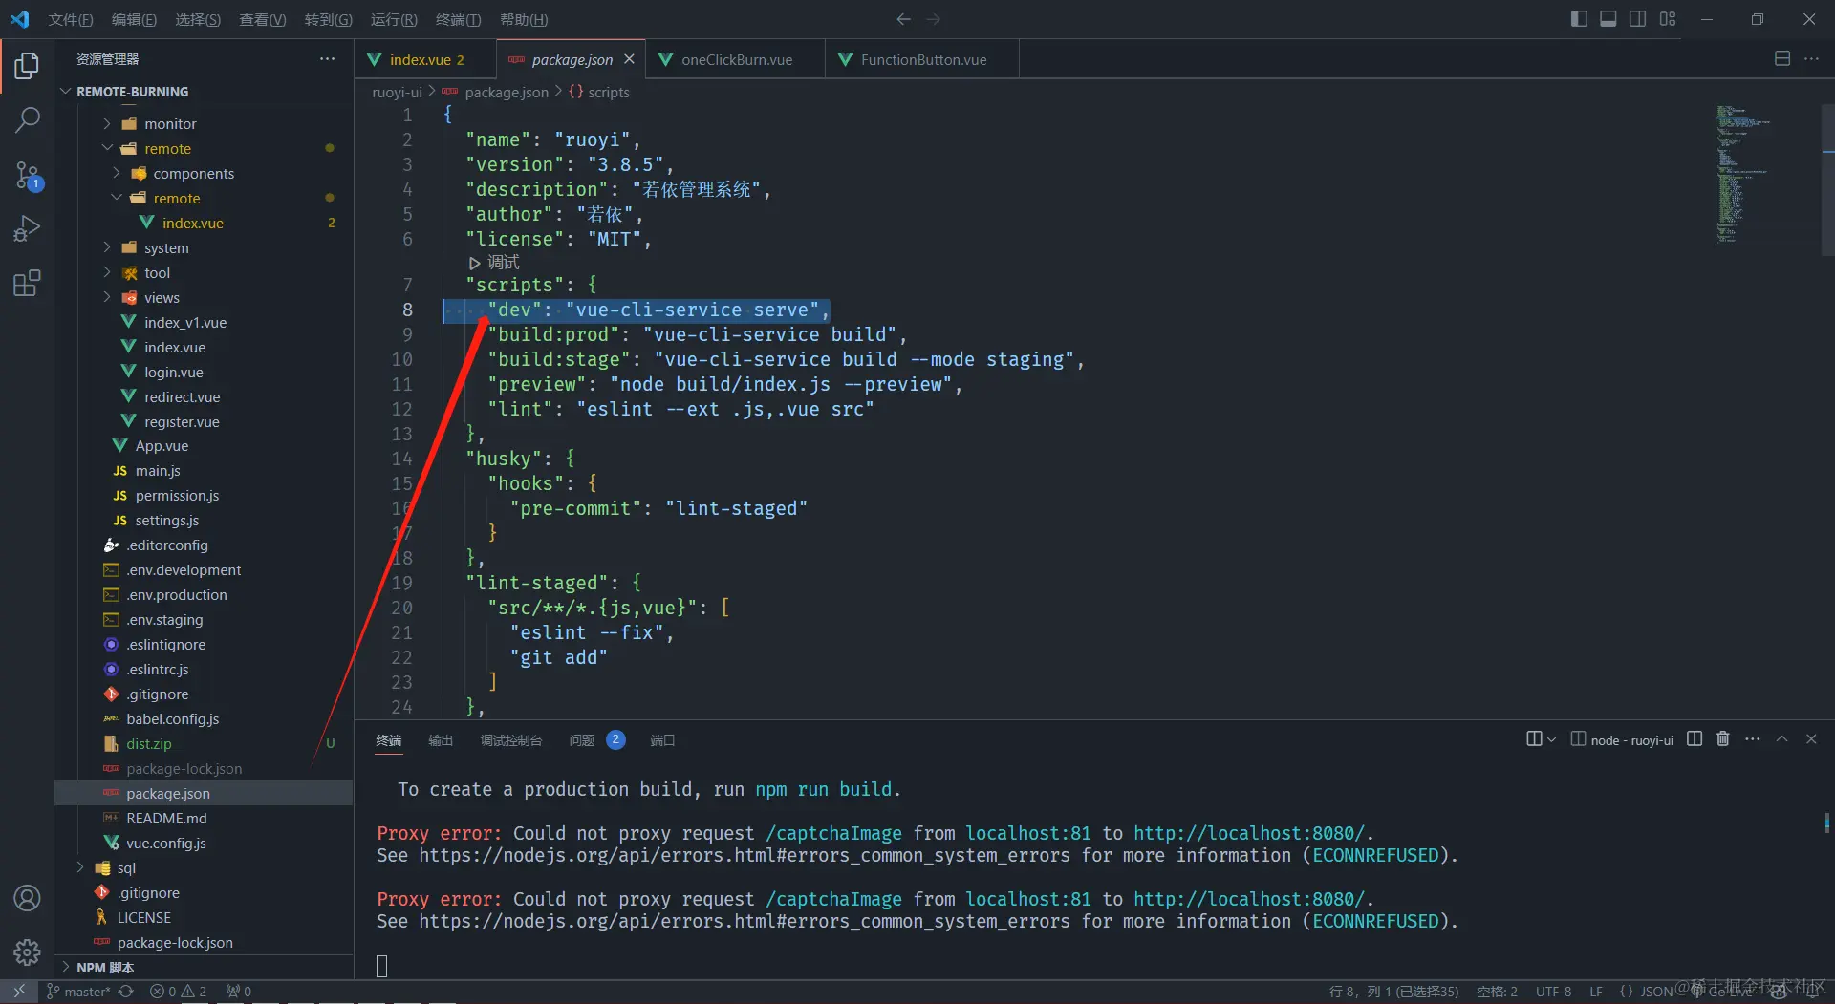Open terminal panel more actions ellipsis
The height and width of the screenshot is (1004, 1835).
(x=1752, y=739)
